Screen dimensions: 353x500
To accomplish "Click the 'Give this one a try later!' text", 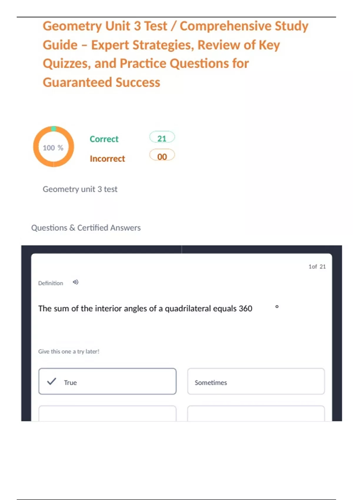I will pyautogui.click(x=69, y=351).
